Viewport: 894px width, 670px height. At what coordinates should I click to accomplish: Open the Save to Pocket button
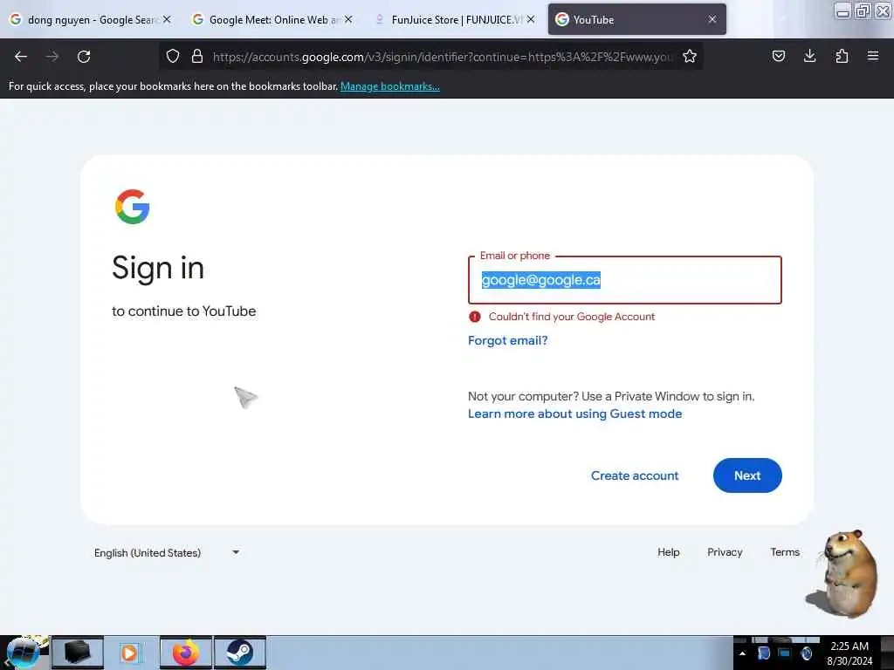click(x=779, y=56)
